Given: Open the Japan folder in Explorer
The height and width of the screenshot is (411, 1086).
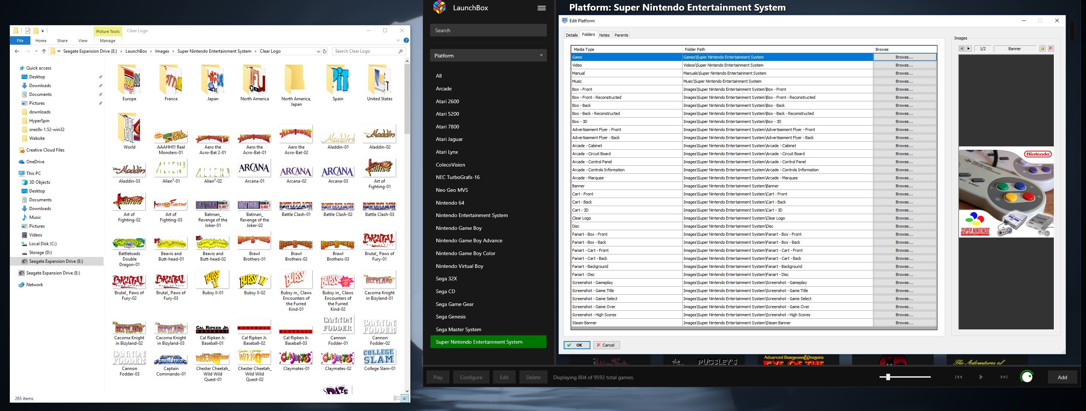Looking at the screenshot, I should pyautogui.click(x=213, y=83).
